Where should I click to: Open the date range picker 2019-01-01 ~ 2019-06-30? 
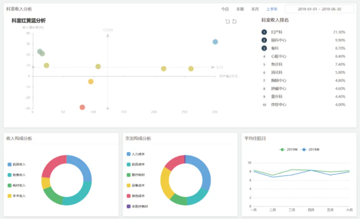(x=319, y=9)
